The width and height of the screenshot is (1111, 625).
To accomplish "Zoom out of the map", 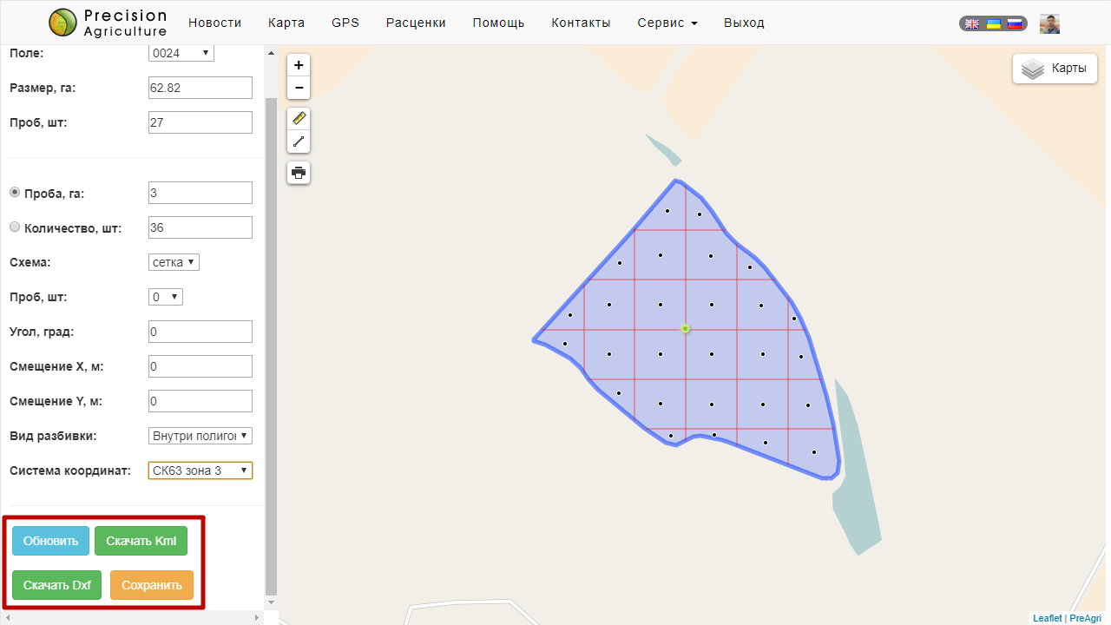I will [x=299, y=88].
